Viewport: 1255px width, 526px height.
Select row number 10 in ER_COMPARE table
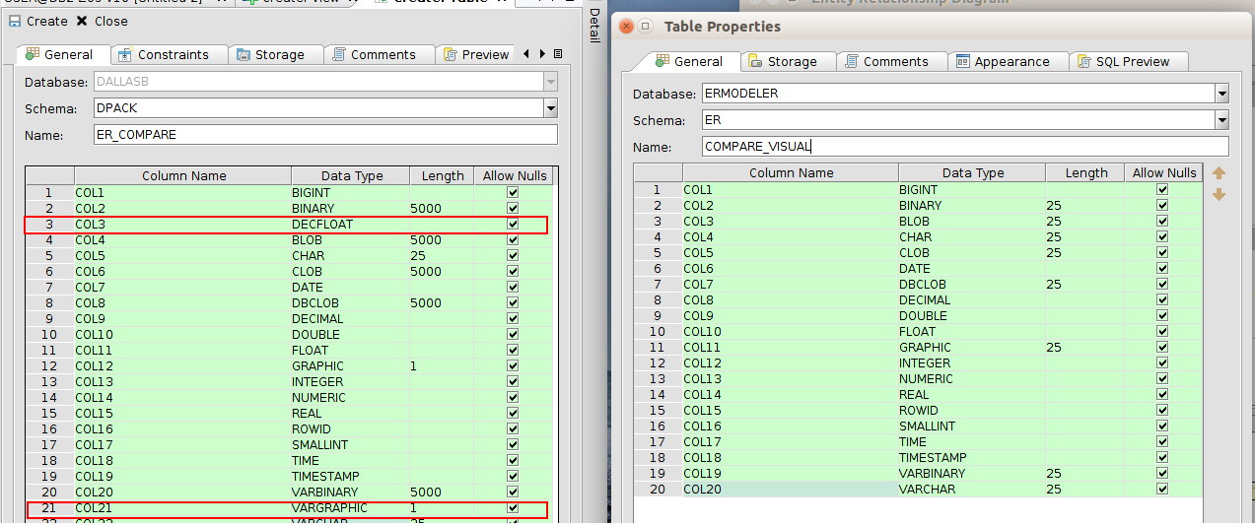tap(49, 334)
